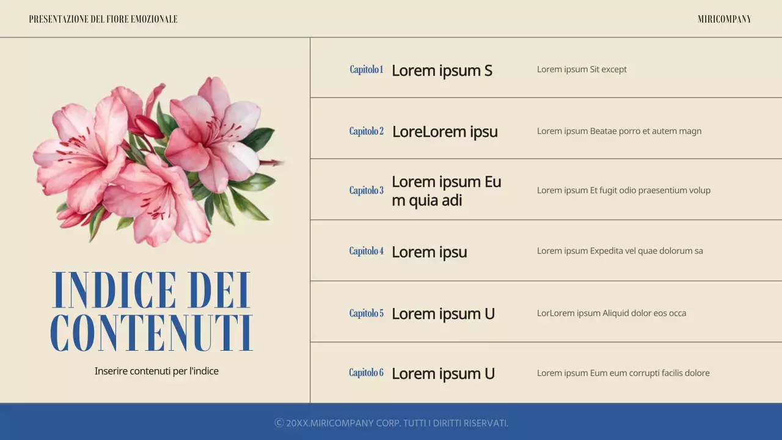Click the 'Lorem ipsum Eu m quia adi' title
The height and width of the screenshot is (440, 782).
[447, 190]
